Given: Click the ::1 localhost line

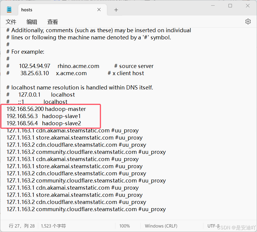Looking at the screenshot, I should 37,102.
